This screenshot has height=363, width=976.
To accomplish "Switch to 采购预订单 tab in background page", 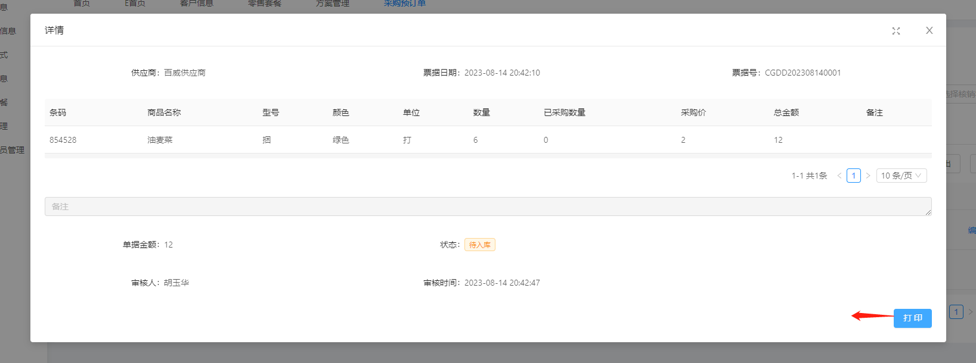I will click(x=405, y=4).
